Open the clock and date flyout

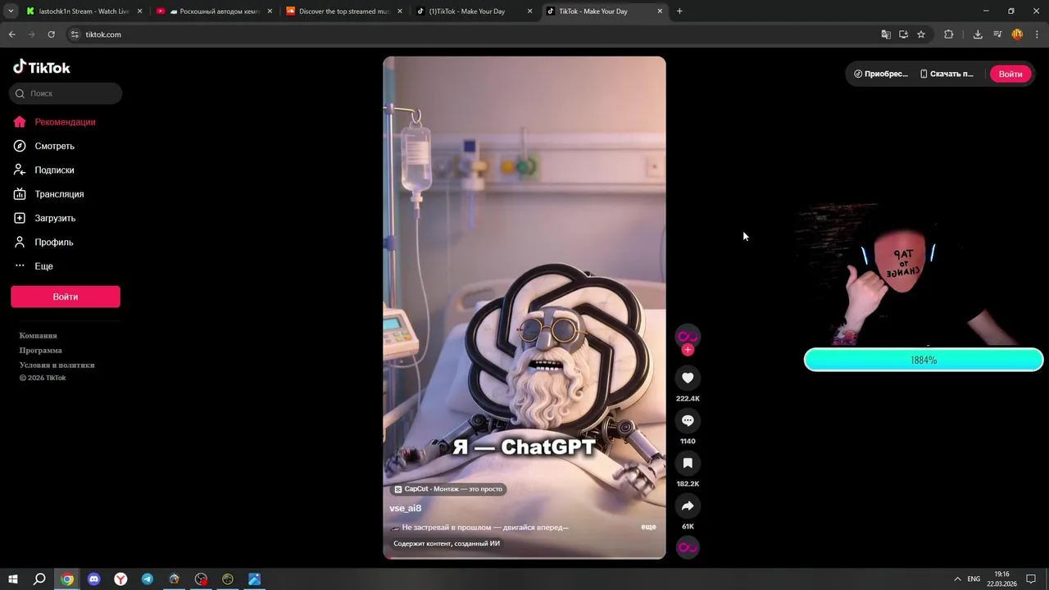tap(1001, 579)
